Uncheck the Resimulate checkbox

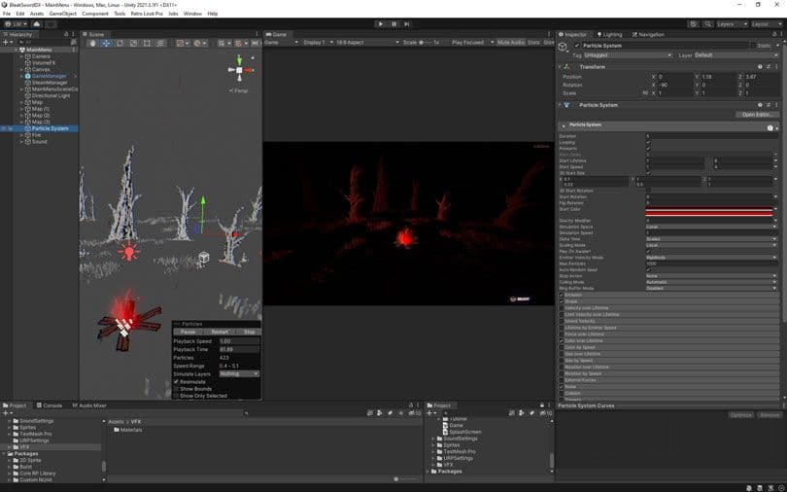click(176, 381)
